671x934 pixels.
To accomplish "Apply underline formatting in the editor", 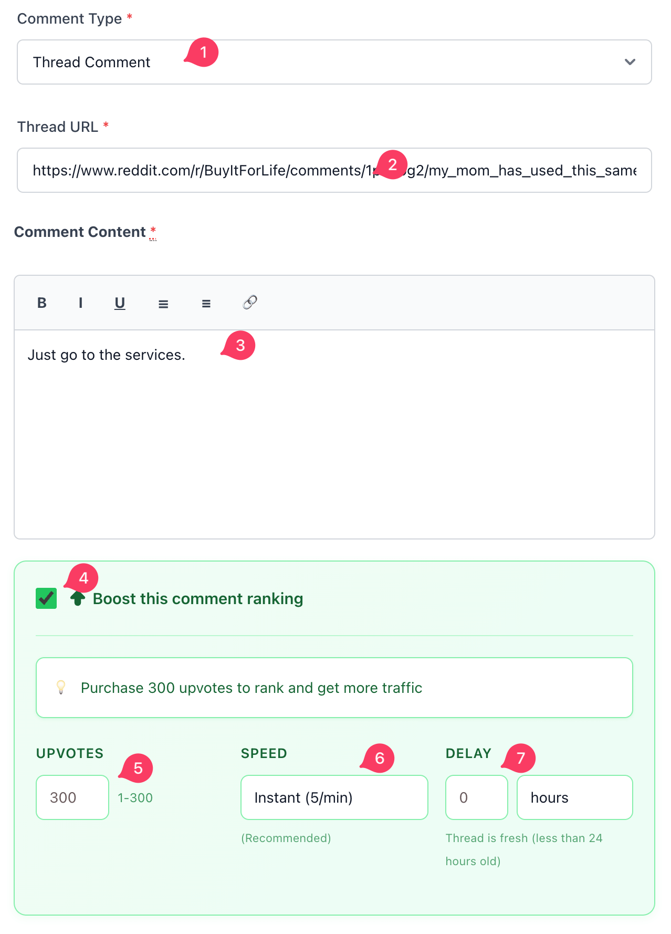I will [120, 303].
